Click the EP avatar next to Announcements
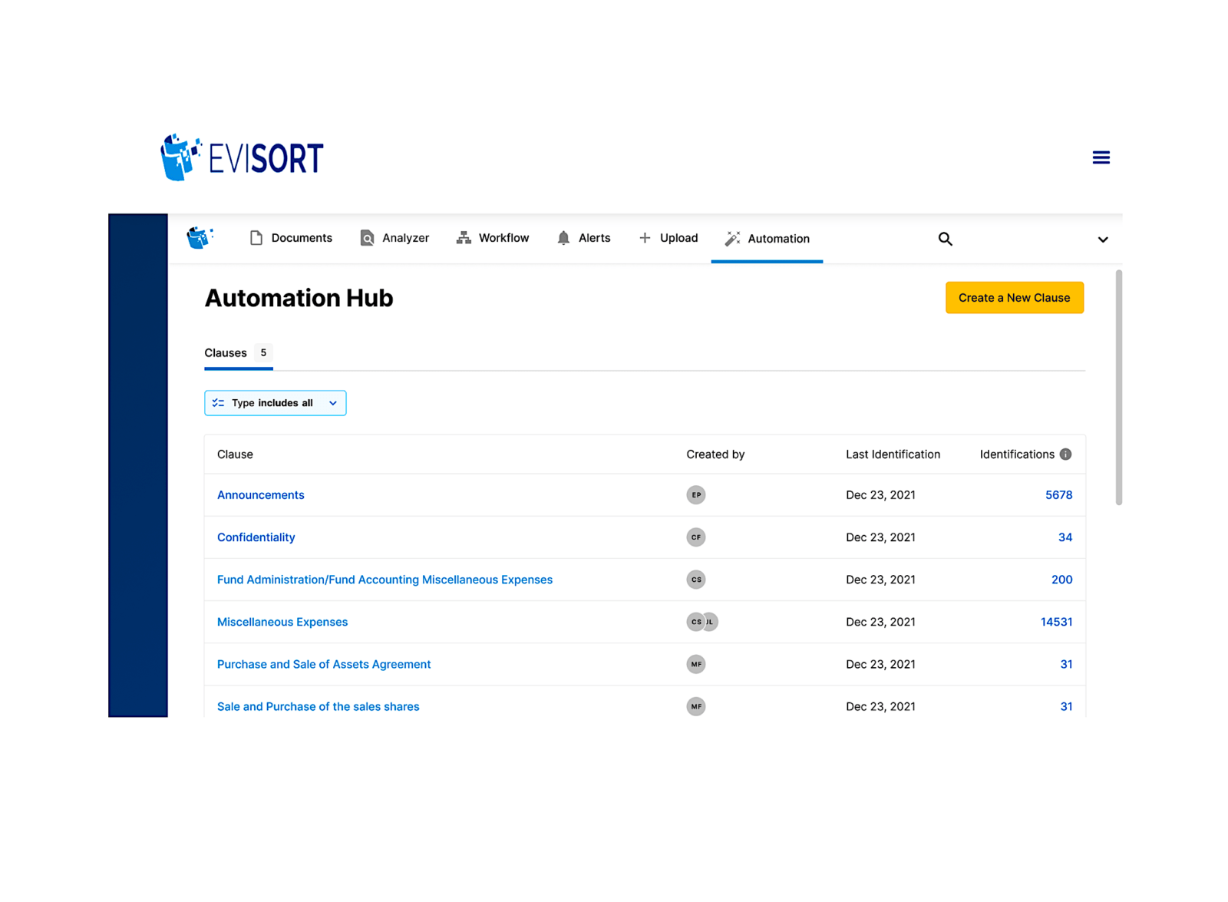 tap(696, 495)
